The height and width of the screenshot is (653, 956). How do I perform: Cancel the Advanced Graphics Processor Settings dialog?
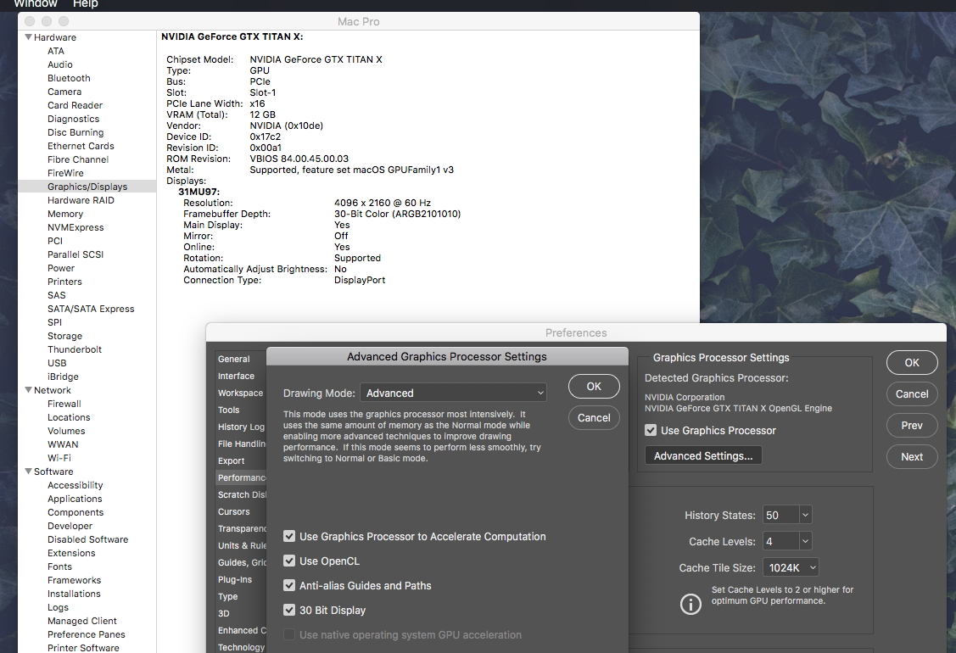point(594,417)
